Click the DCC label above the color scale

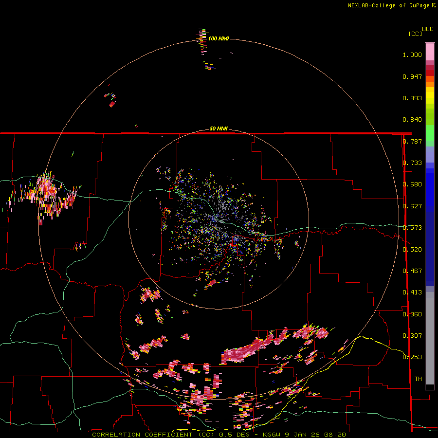coord(428,29)
